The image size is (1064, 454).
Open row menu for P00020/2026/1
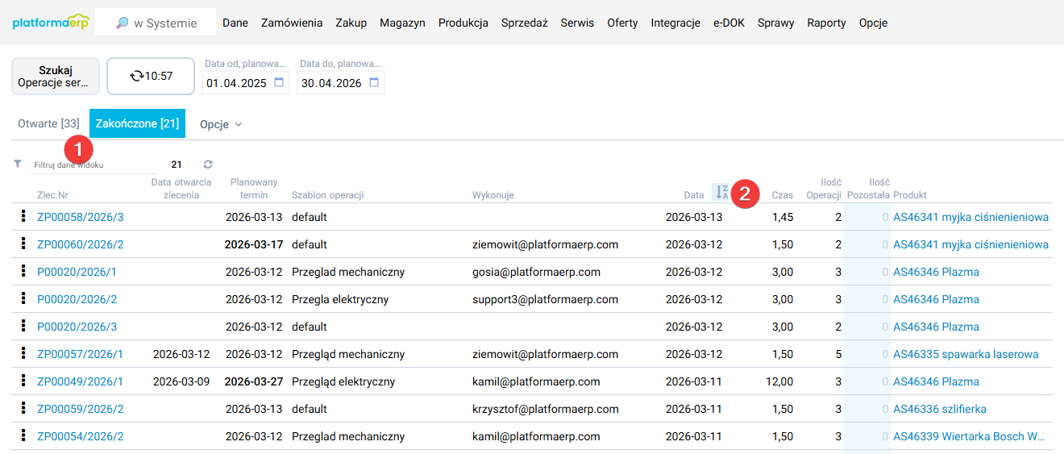23,272
